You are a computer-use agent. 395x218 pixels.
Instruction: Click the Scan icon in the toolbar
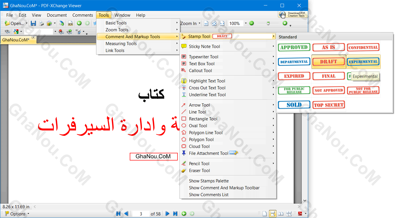pos(62,23)
